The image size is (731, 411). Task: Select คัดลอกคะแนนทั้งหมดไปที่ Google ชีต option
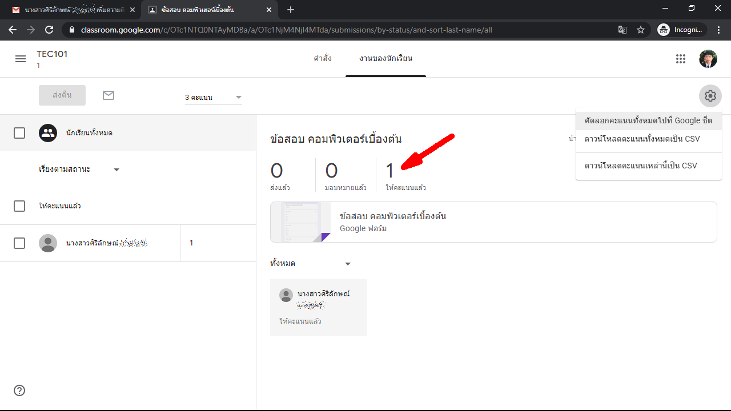coord(648,120)
